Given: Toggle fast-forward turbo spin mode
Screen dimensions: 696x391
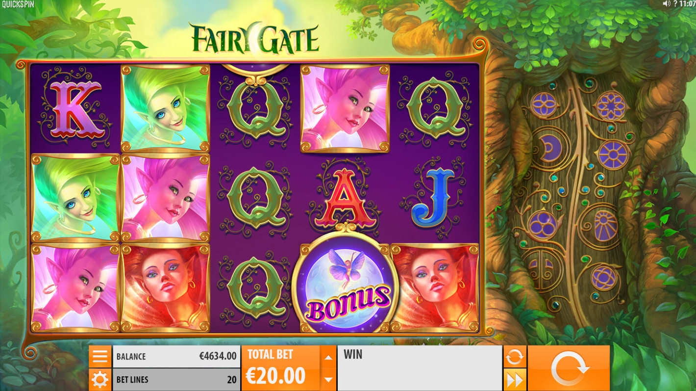Looking at the screenshot, I should (x=515, y=380).
